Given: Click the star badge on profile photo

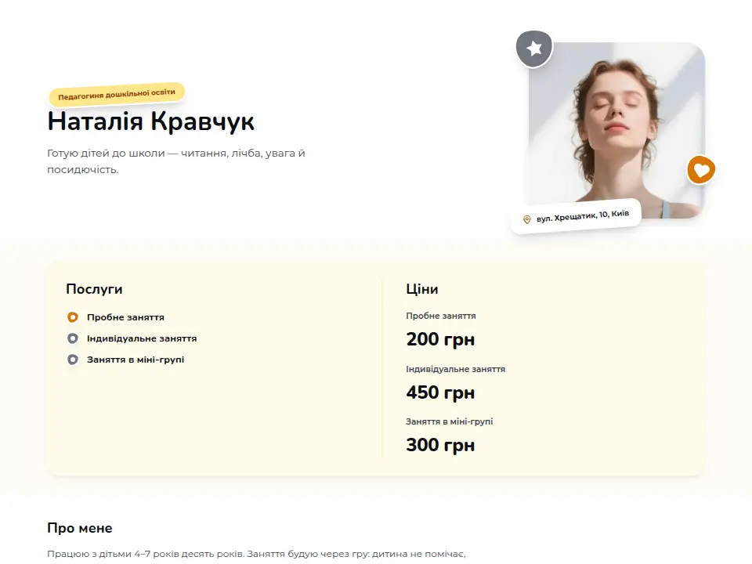Looking at the screenshot, I should (x=534, y=49).
